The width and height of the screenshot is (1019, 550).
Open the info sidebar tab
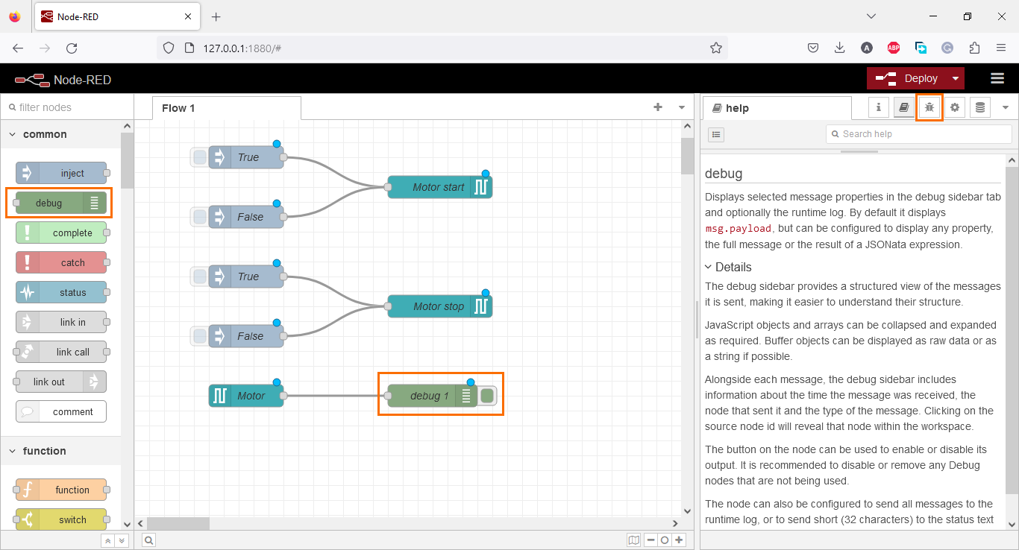[x=878, y=107]
